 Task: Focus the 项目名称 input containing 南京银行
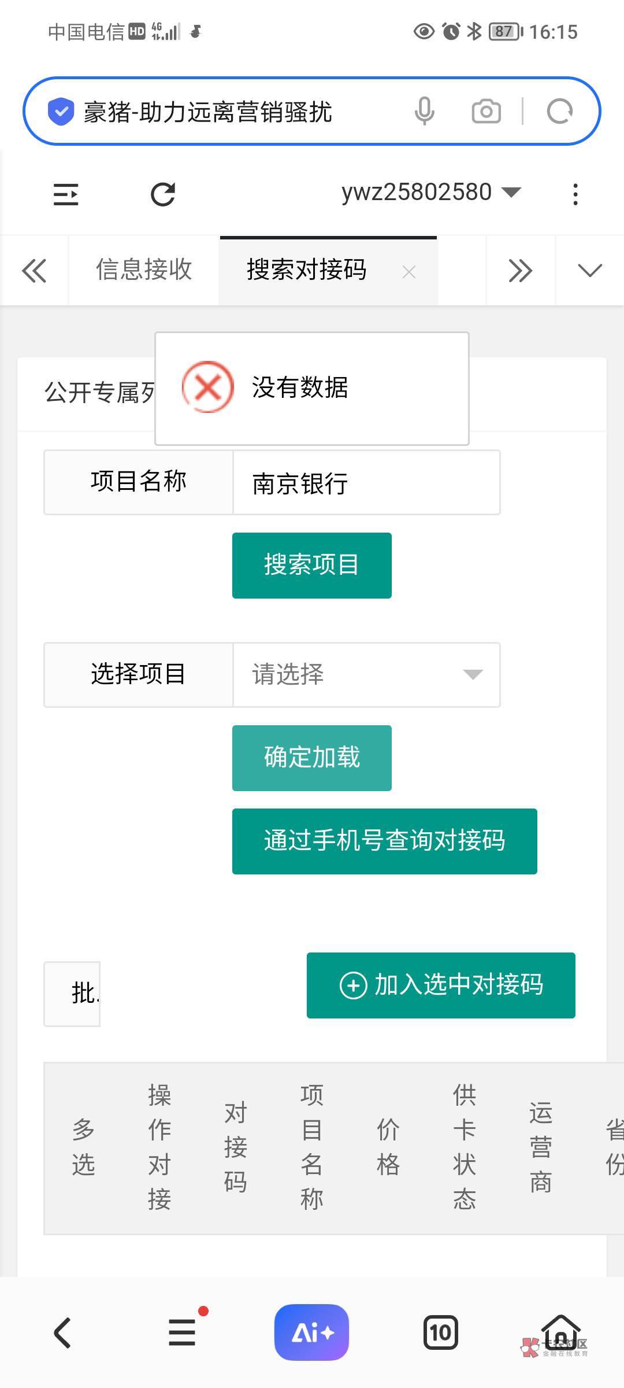(x=366, y=483)
